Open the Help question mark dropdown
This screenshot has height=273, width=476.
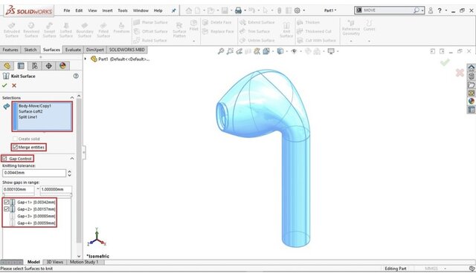click(446, 10)
